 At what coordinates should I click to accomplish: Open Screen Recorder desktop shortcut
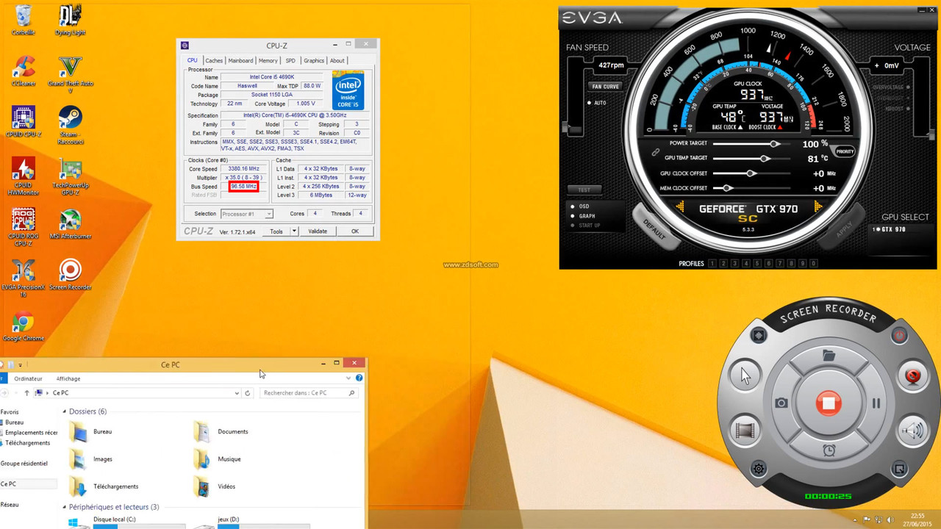point(70,275)
